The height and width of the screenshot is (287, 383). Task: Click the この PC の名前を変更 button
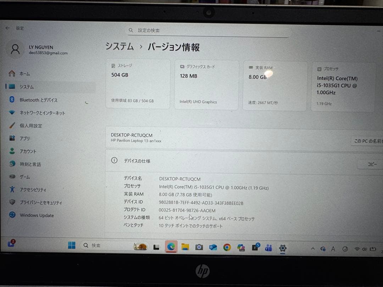[371, 141]
